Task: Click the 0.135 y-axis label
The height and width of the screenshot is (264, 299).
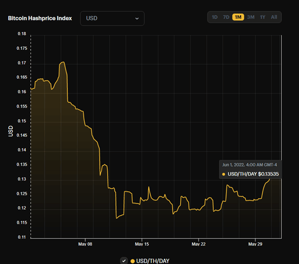Action: point(22,165)
